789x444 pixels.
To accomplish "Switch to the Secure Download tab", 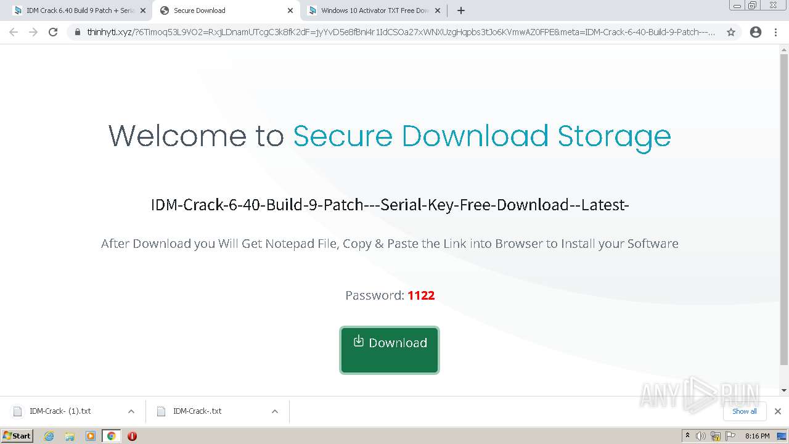I will point(226,10).
